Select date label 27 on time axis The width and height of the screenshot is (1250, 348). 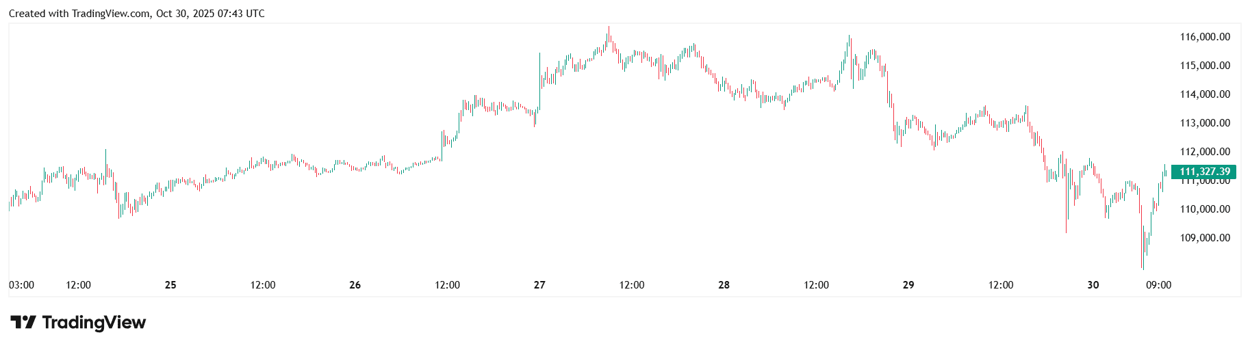[539, 285]
